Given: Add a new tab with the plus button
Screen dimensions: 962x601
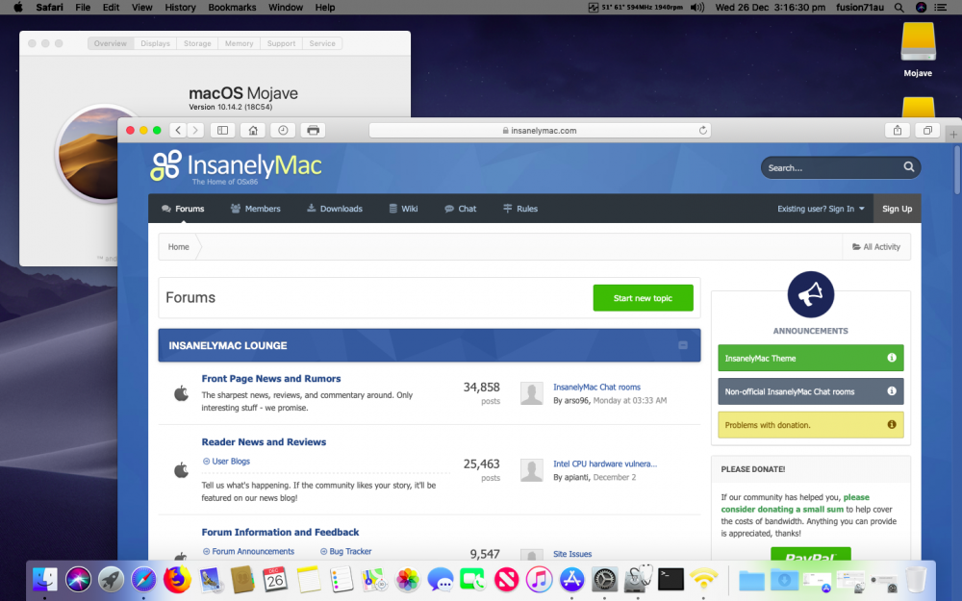Looking at the screenshot, I should pyautogui.click(x=953, y=134).
